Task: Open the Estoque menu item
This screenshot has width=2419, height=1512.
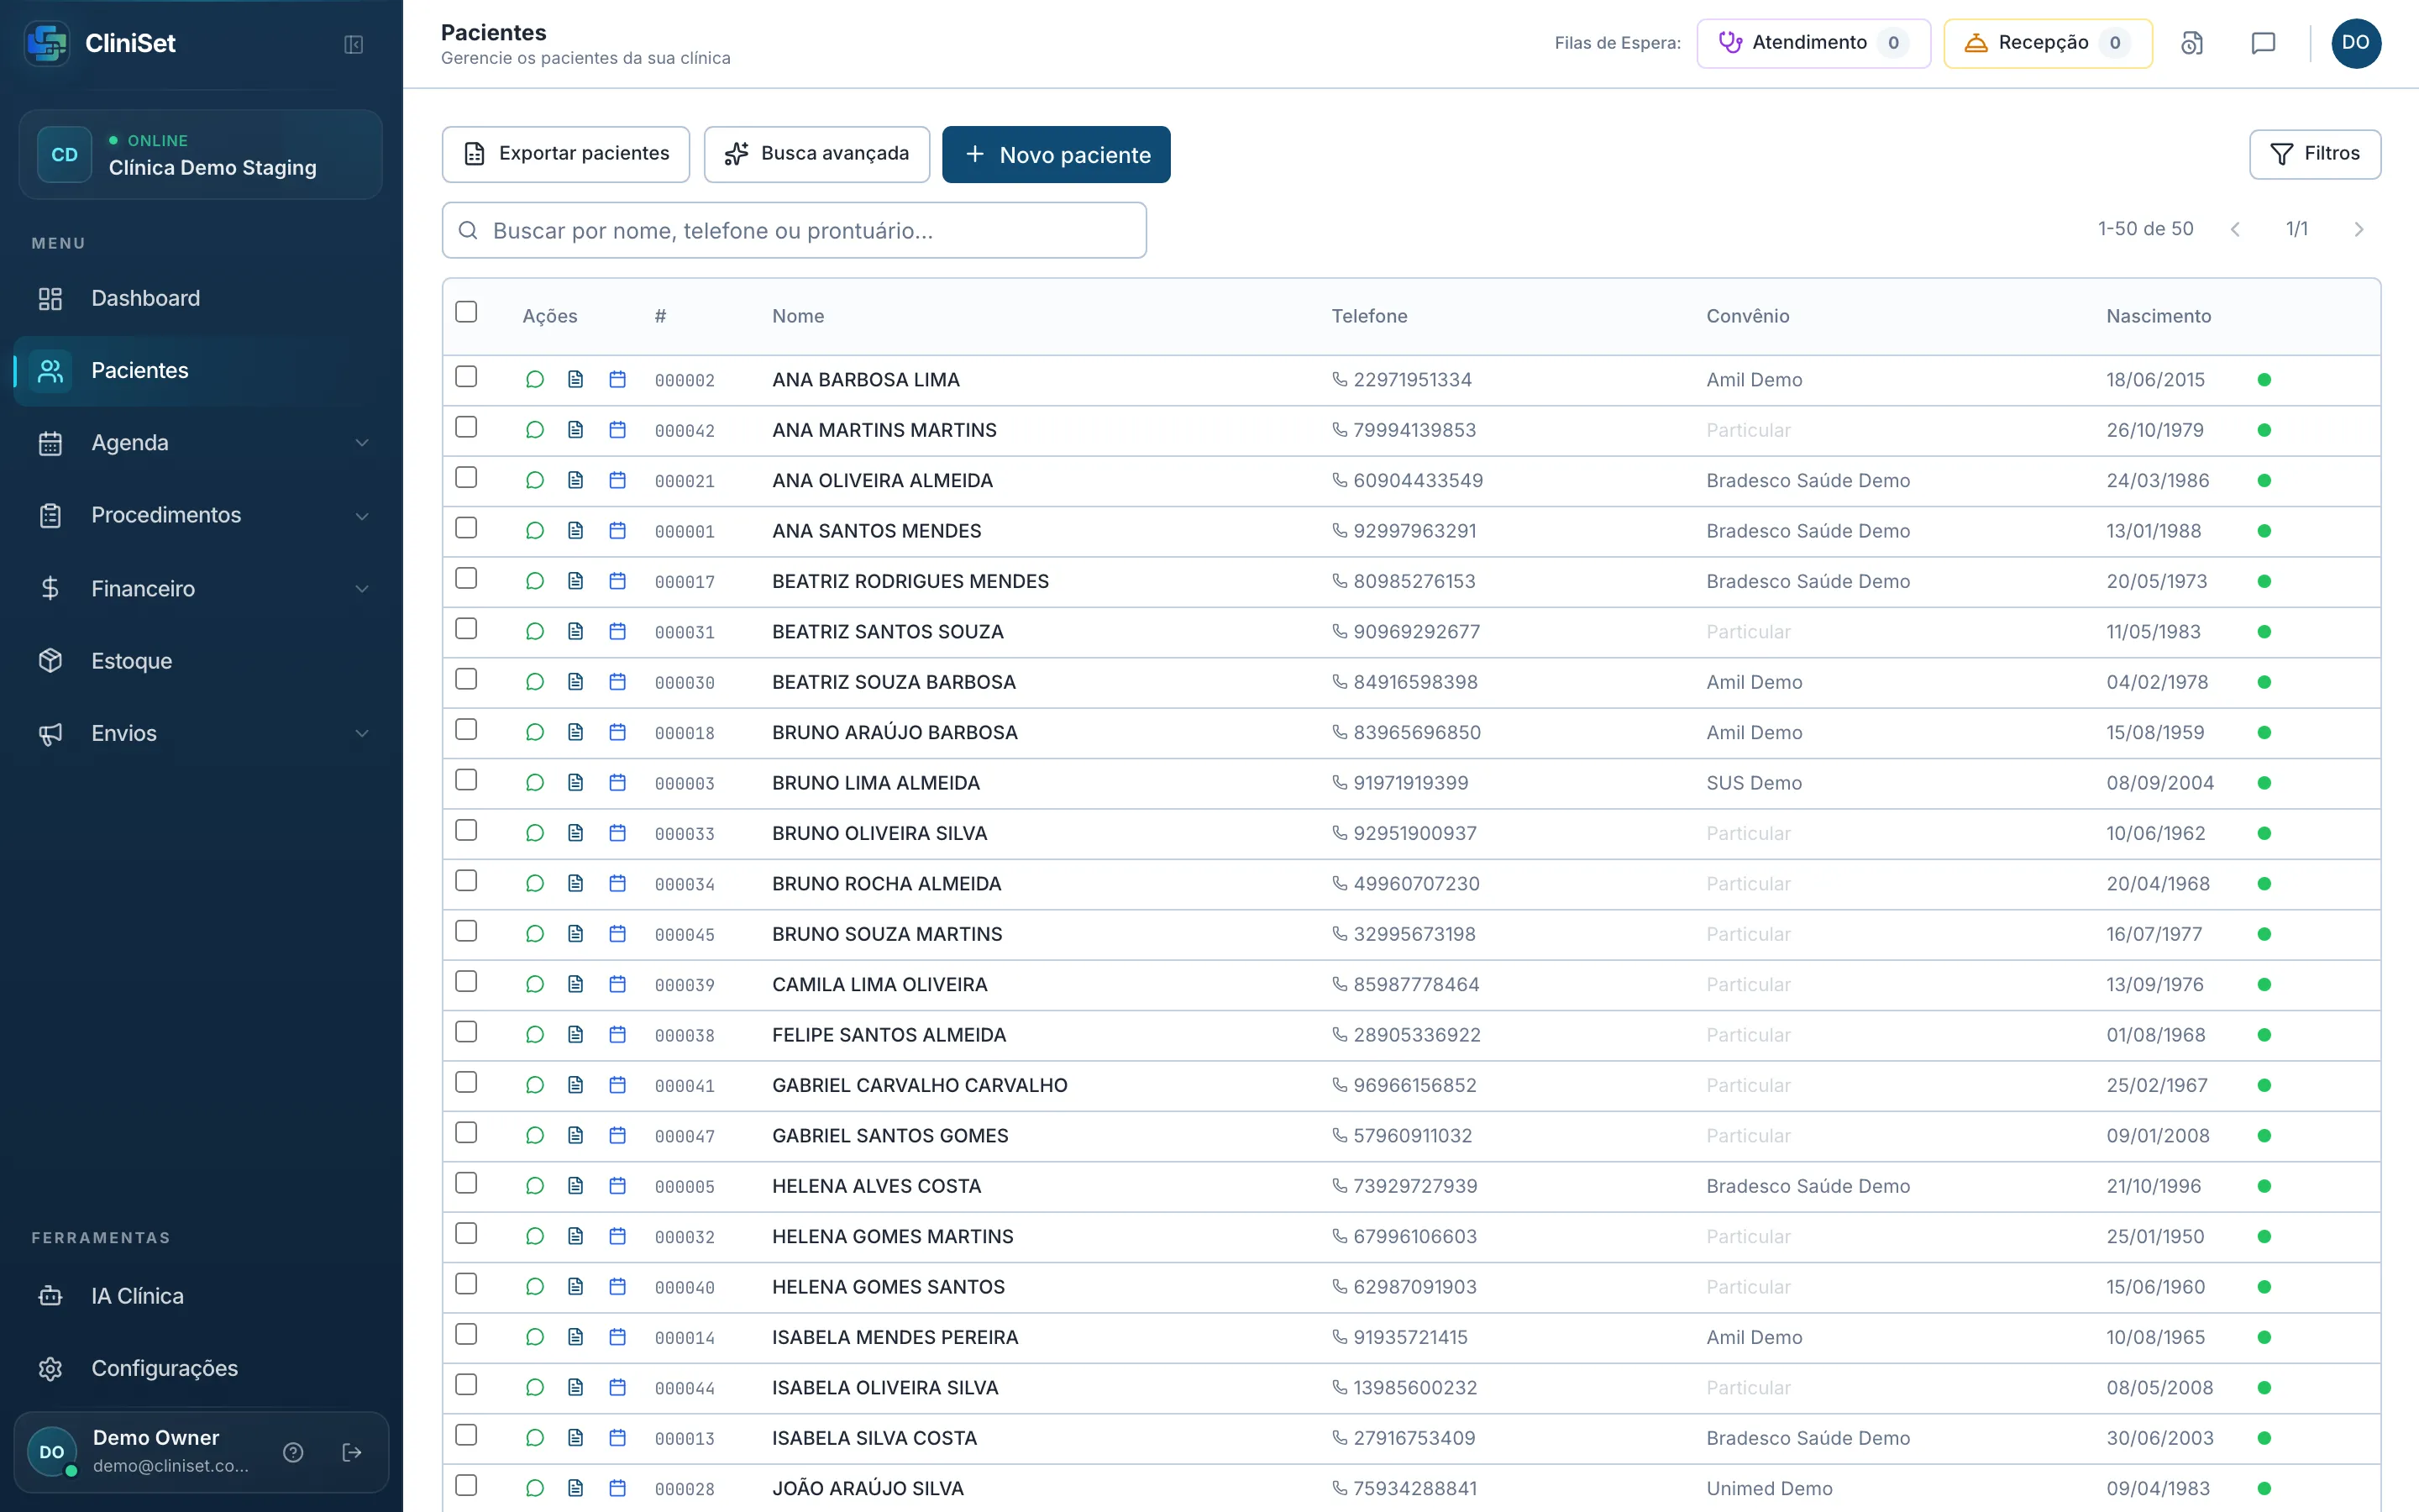Action: point(201,661)
